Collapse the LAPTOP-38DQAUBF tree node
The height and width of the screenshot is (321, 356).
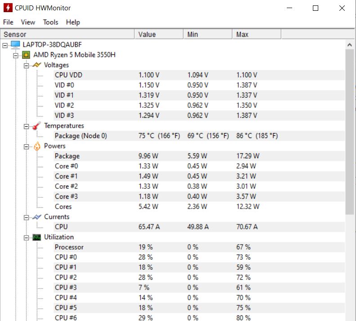(x=5, y=45)
